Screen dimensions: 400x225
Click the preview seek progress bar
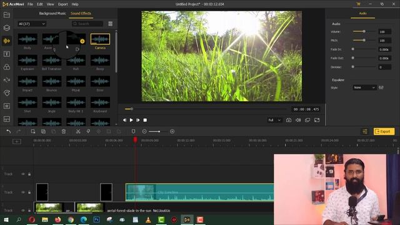click(206, 109)
